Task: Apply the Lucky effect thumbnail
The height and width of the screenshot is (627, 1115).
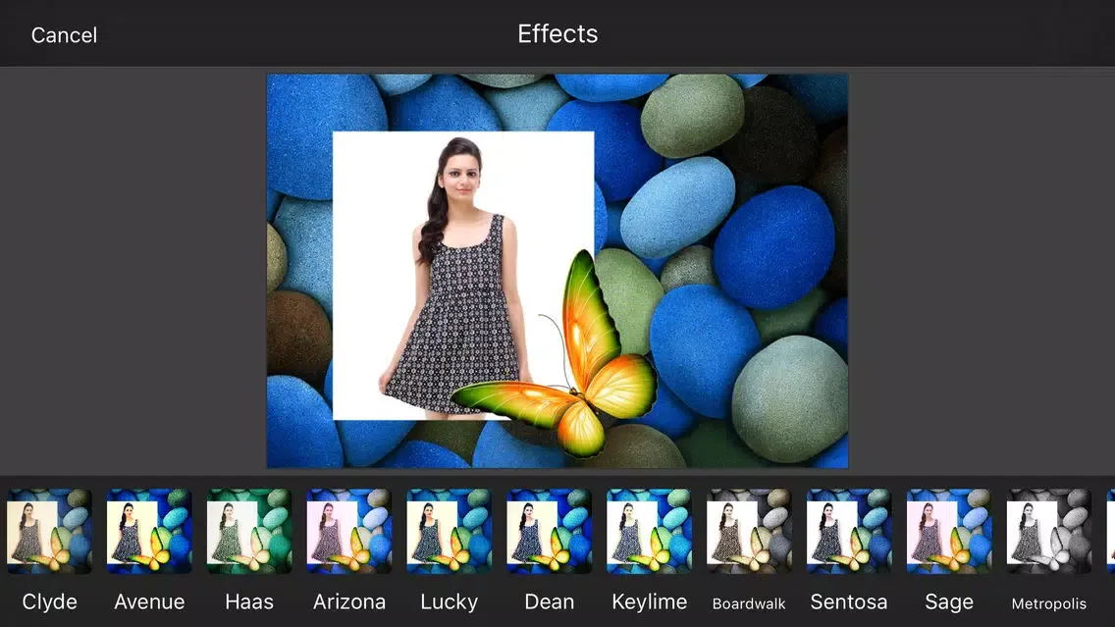Action: pos(449,531)
